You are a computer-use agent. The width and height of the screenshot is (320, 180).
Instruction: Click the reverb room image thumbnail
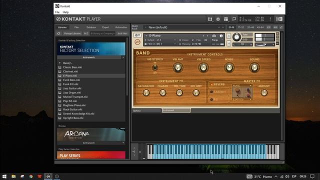tap(242, 92)
